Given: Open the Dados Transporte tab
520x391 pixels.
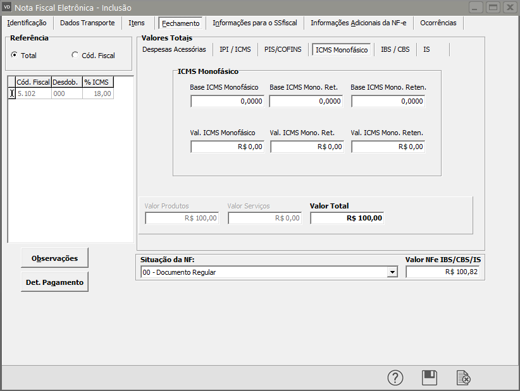Looking at the screenshot, I should (x=87, y=23).
